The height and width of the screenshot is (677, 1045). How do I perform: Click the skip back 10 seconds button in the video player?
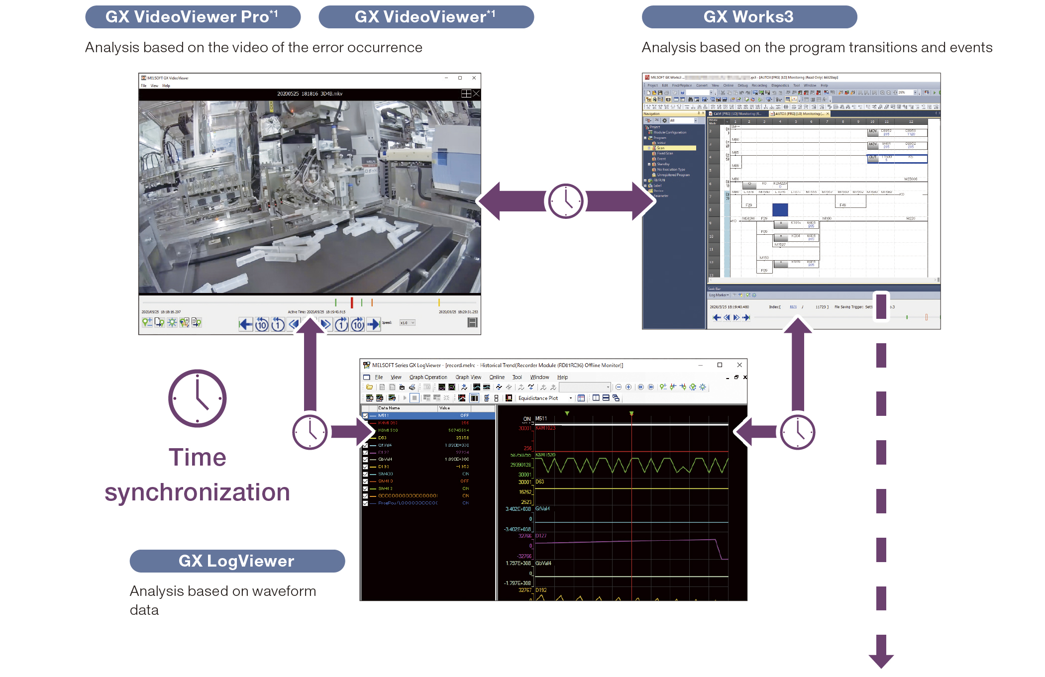point(262,325)
